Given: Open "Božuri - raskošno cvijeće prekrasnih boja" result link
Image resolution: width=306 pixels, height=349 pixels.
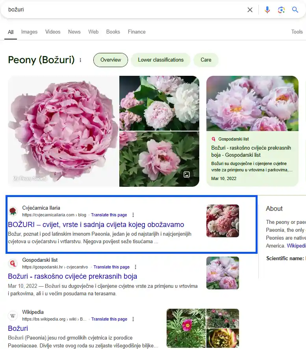Looking at the screenshot, I should click(72, 276).
